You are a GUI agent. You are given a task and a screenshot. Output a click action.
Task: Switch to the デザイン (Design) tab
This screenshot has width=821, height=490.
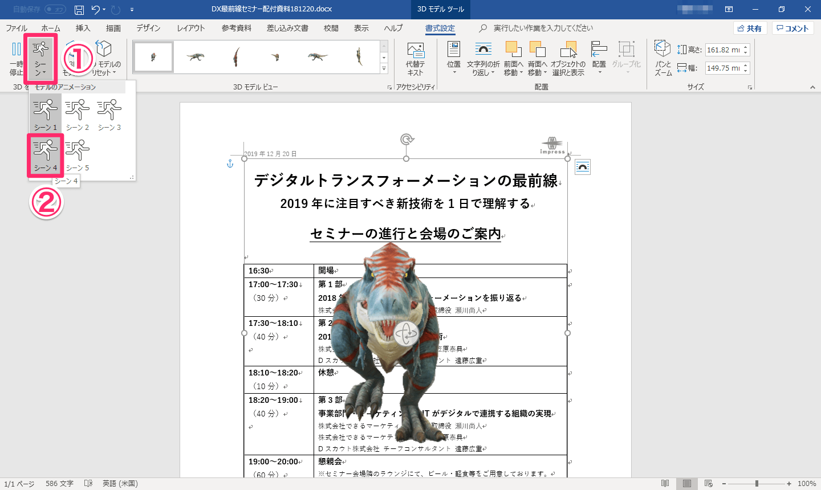pos(148,28)
